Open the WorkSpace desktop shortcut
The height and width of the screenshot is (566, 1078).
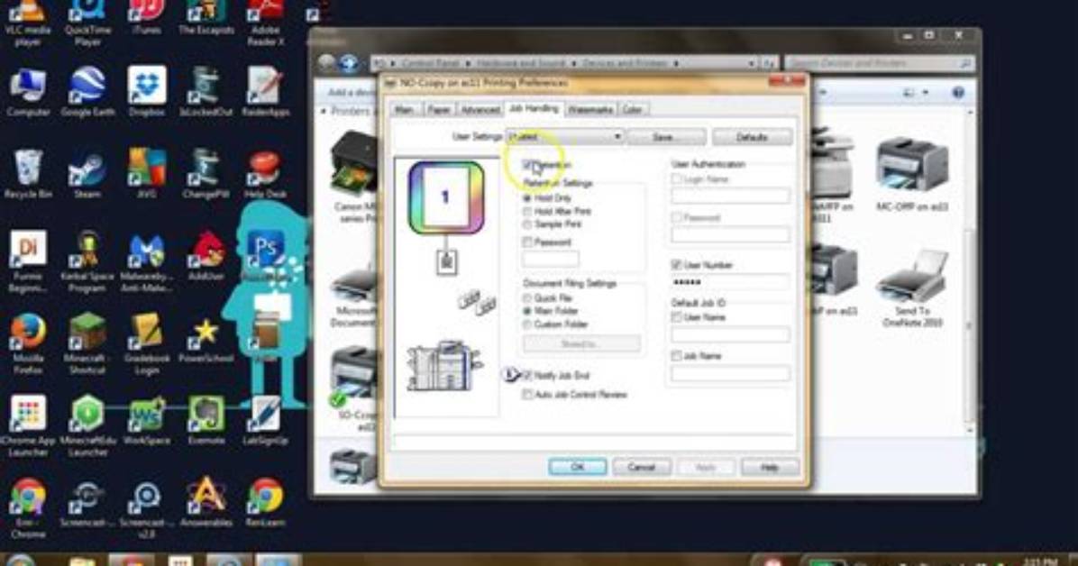click(146, 419)
